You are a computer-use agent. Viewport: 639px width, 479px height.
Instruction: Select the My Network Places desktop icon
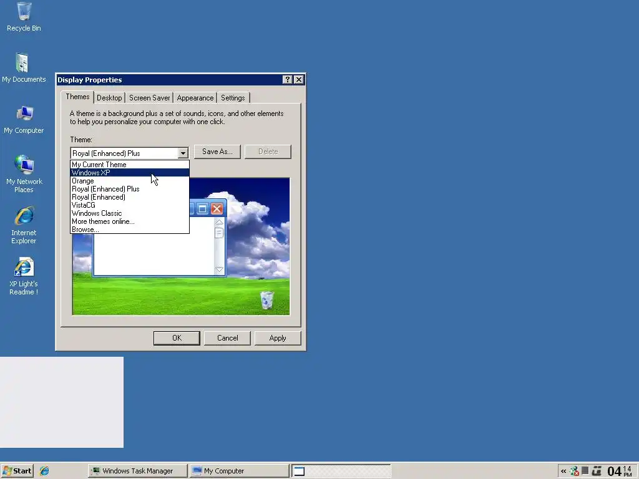point(24,173)
